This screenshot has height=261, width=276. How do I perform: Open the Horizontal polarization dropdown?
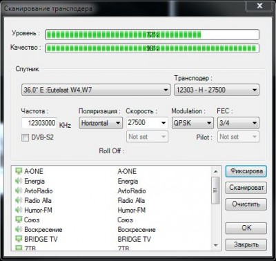pos(101,123)
